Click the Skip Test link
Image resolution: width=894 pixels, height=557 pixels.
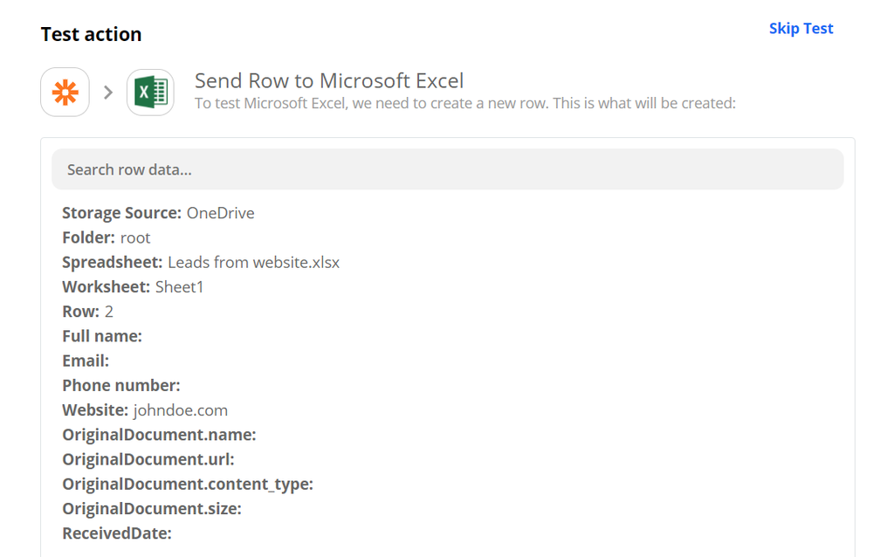(x=801, y=28)
